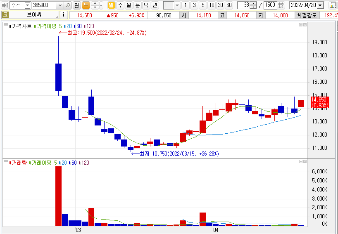Click the price change ▲950 value

(x=112, y=15)
